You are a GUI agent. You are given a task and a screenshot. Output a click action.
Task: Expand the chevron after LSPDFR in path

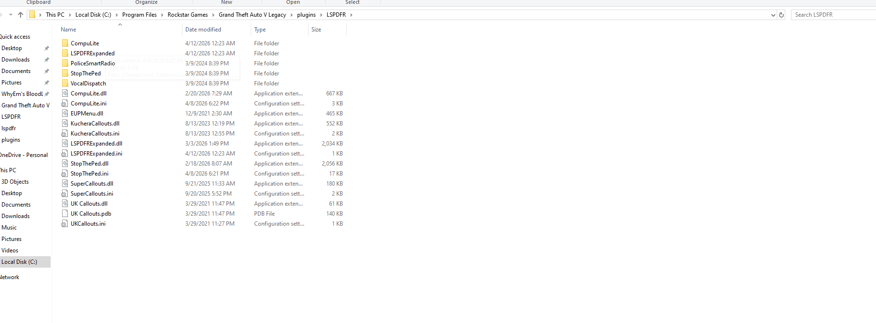coord(351,15)
